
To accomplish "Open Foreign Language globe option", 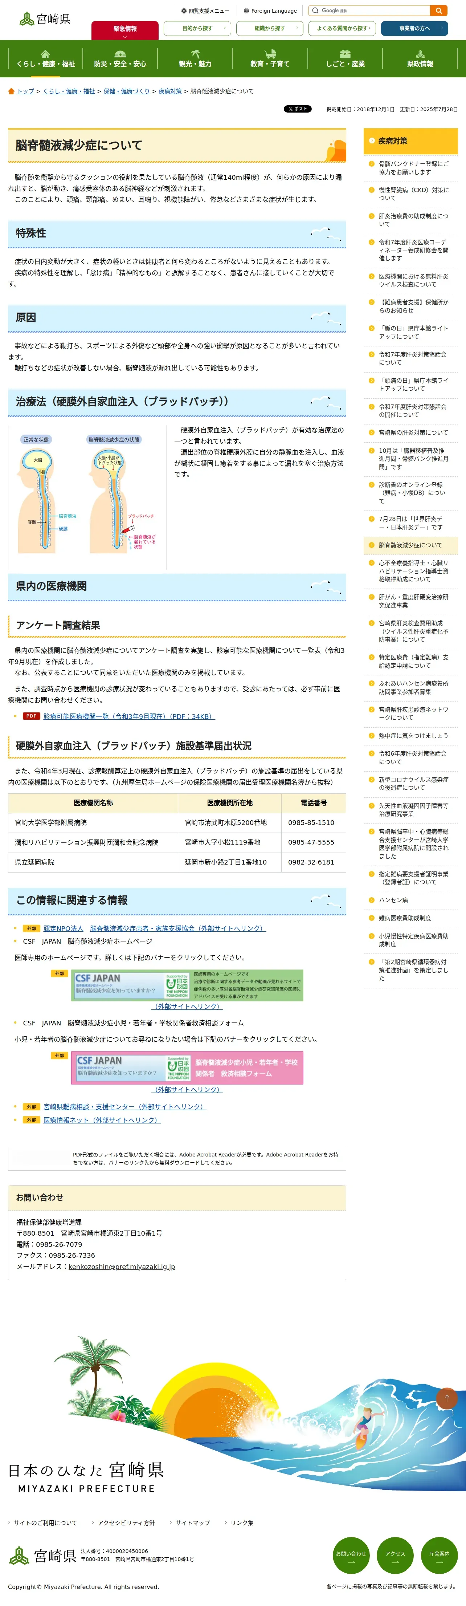I will point(270,11).
